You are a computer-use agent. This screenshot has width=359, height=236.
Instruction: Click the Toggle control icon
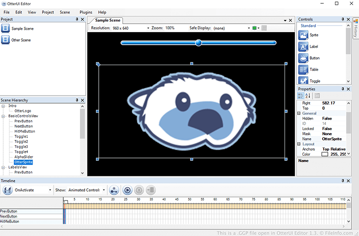point(303,80)
